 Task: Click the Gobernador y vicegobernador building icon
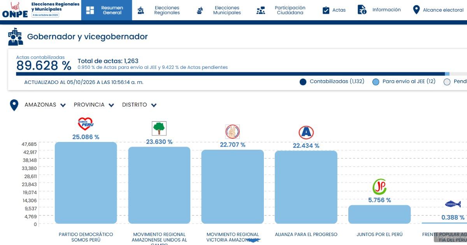16,37
